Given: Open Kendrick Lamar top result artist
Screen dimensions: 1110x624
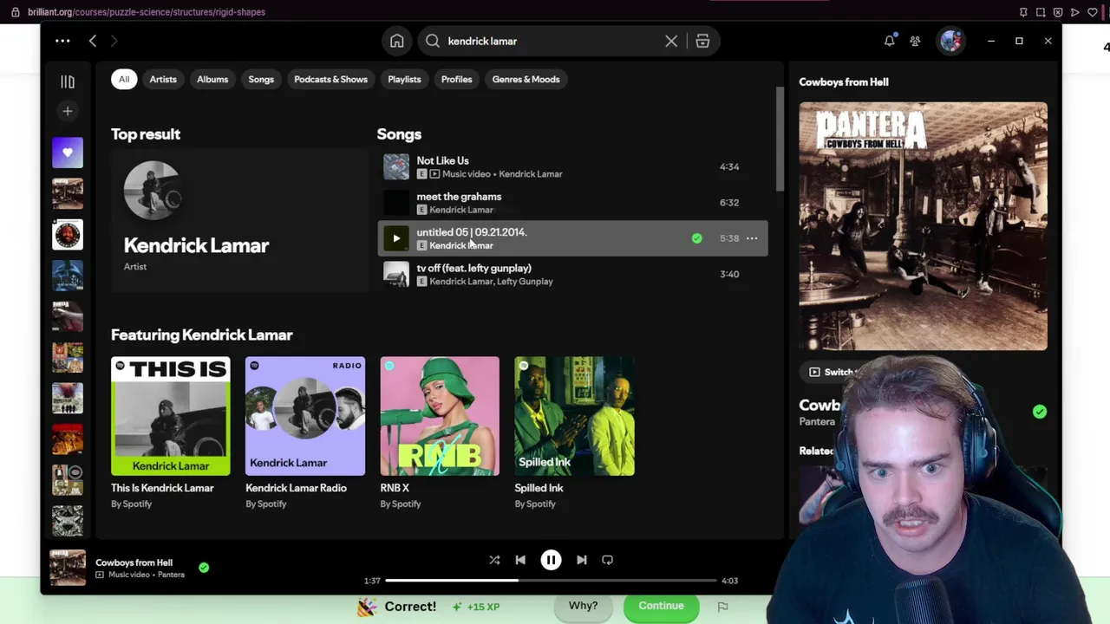Looking at the screenshot, I should click(239, 221).
